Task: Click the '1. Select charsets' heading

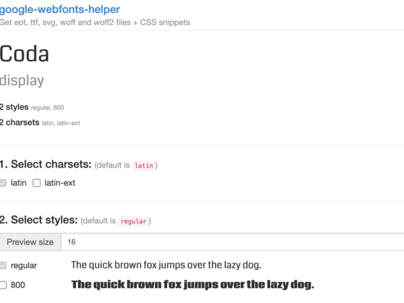Action: pos(46,164)
